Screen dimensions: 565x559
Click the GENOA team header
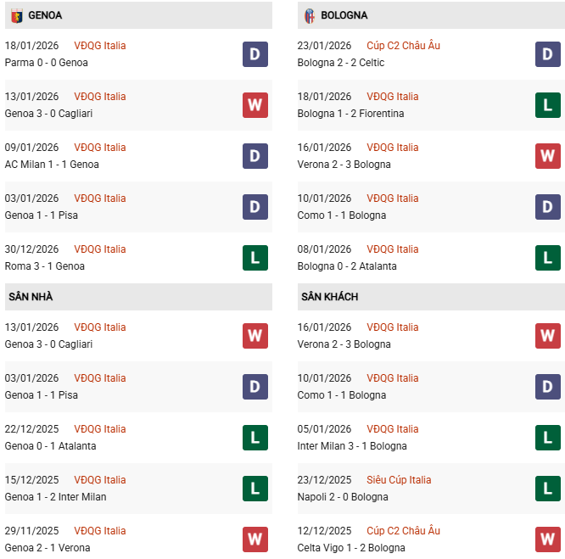(x=45, y=15)
